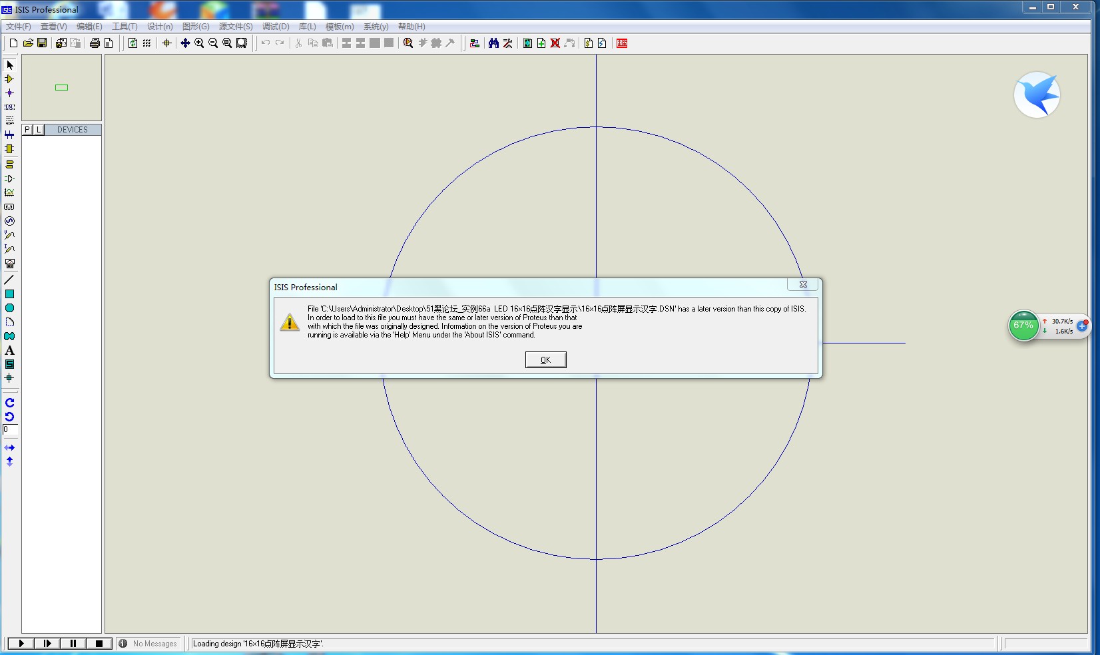This screenshot has height=655, width=1100.
Task: Select the Virtual Instruments Mode tool
Action: tap(9, 263)
